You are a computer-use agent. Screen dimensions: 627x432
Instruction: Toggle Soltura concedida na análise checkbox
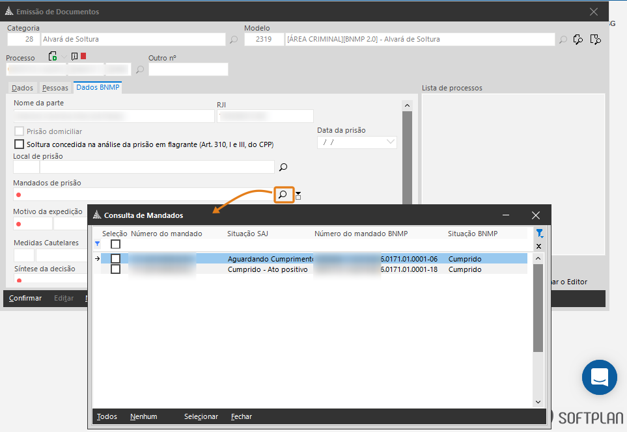point(19,144)
